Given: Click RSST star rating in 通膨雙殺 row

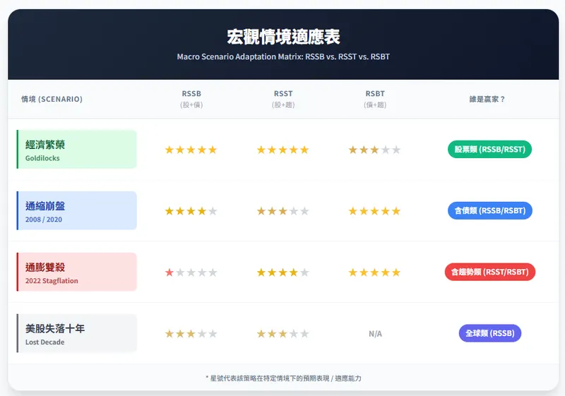Looking at the screenshot, I should [283, 272].
